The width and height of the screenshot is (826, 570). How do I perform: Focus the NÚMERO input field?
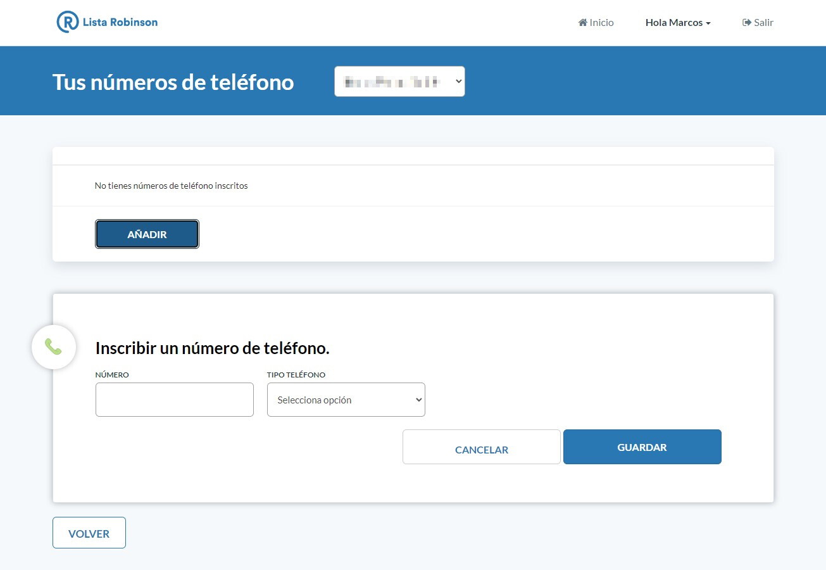(175, 400)
